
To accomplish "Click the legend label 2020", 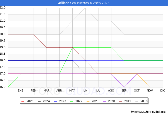I will point(112,101).
